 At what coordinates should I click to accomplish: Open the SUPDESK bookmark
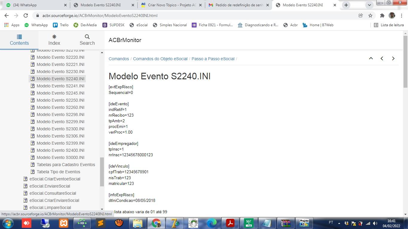point(113,25)
